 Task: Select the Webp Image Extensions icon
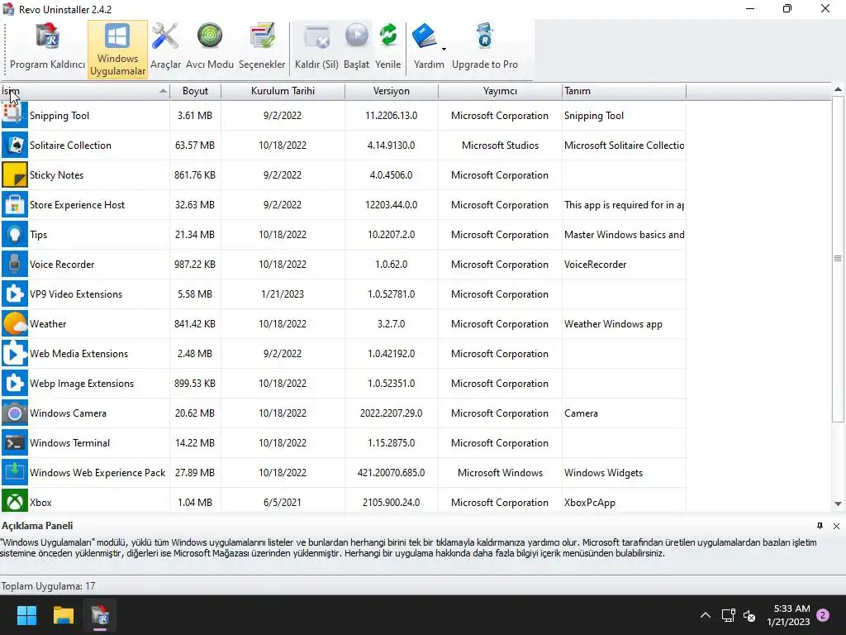15,383
